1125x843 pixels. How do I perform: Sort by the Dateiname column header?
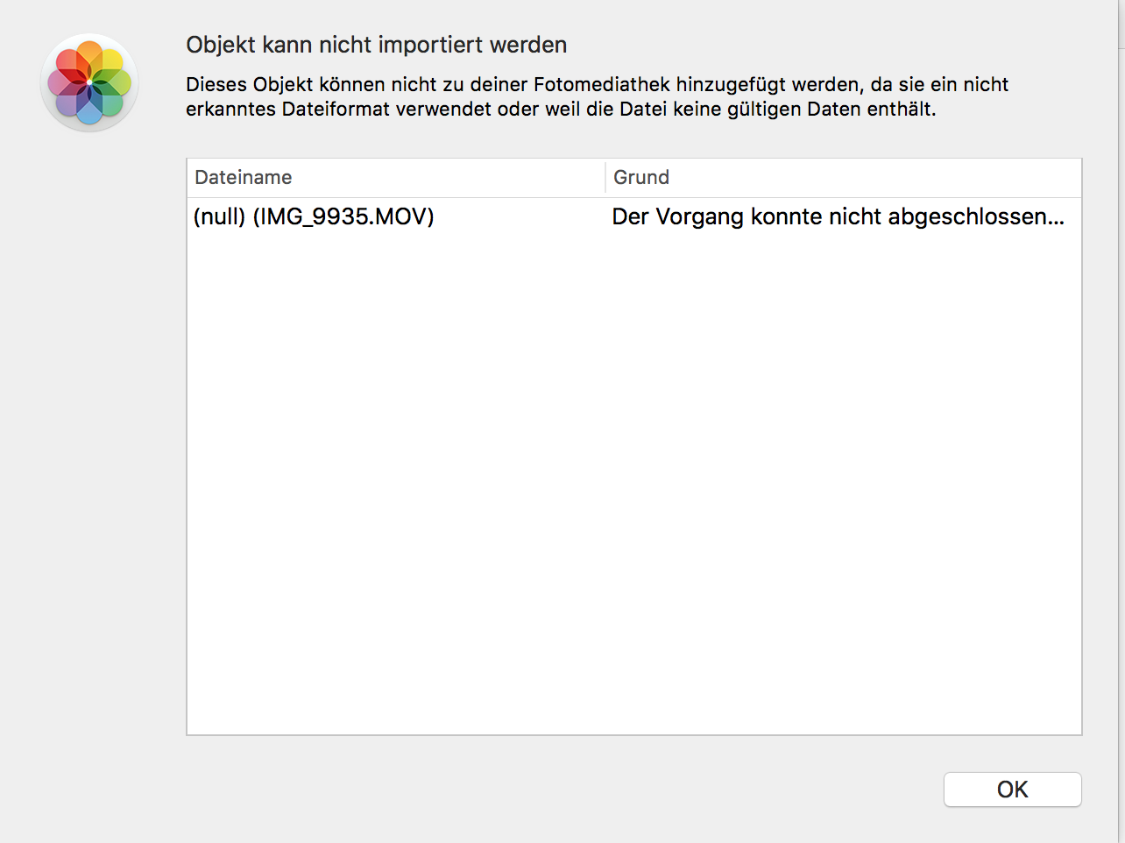pyautogui.click(x=244, y=177)
